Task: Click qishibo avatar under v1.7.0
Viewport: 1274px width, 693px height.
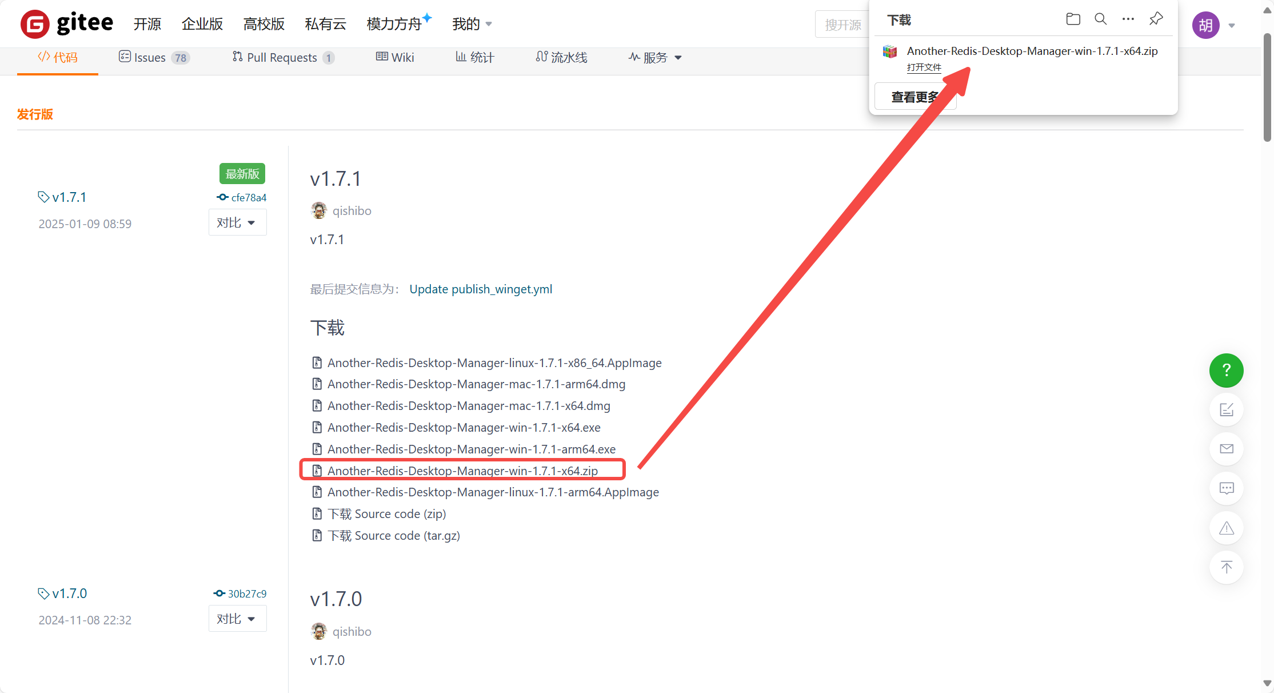Action: pyautogui.click(x=319, y=631)
